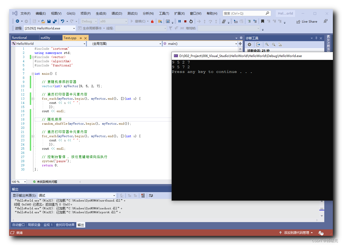Restart debugging with the circular arrow
This screenshot has width=342, height=245.
tap(191, 21)
